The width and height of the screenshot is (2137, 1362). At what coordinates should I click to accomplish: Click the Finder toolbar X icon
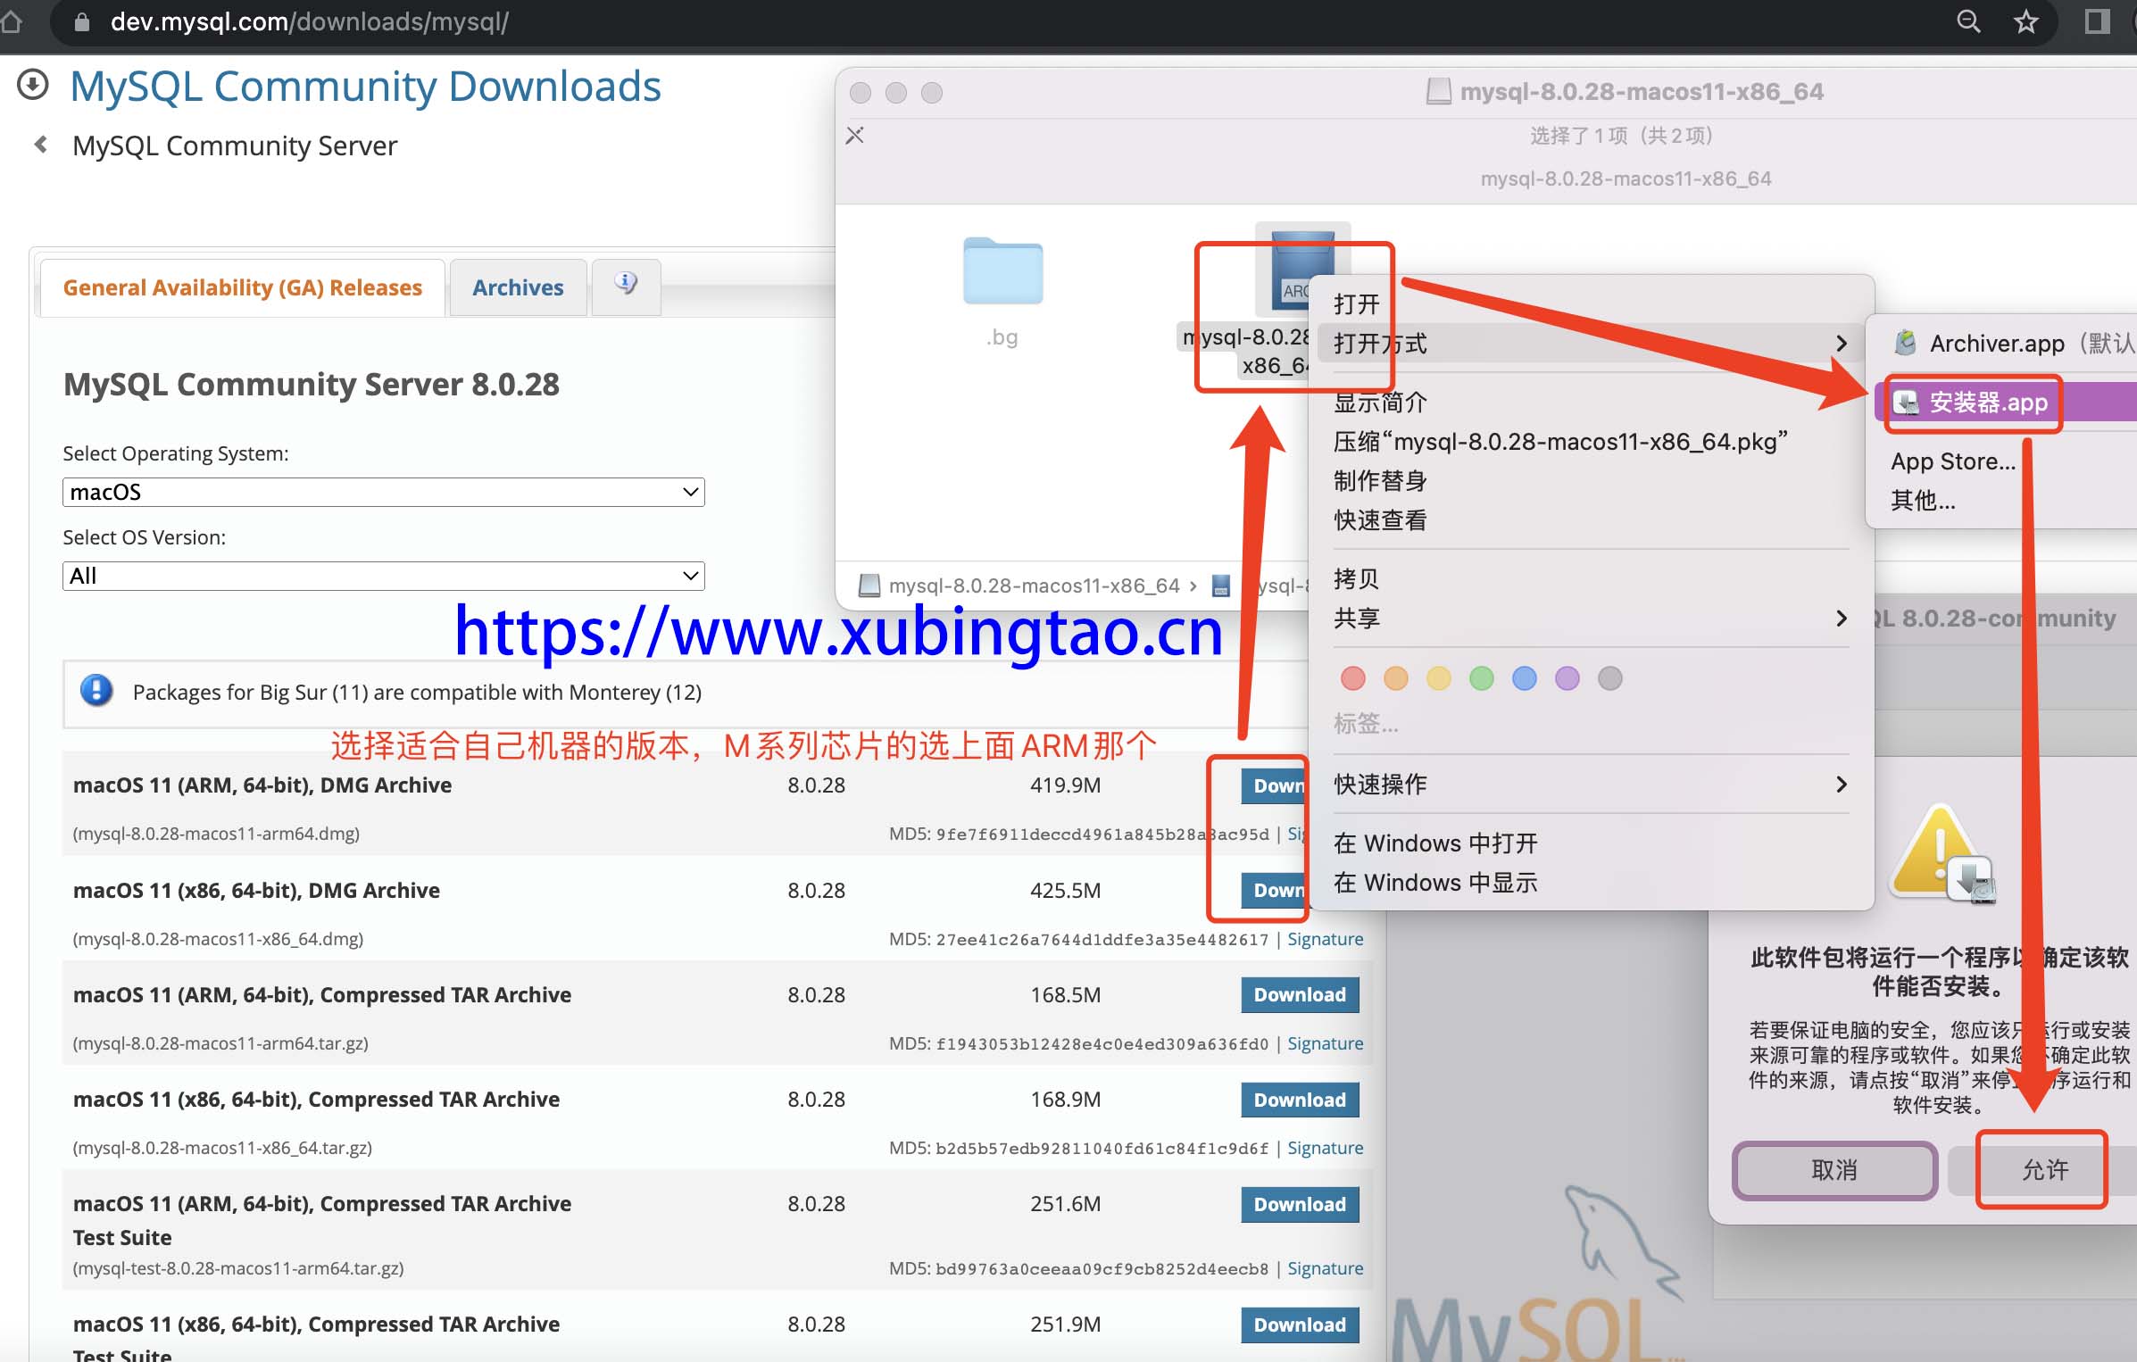(x=855, y=136)
